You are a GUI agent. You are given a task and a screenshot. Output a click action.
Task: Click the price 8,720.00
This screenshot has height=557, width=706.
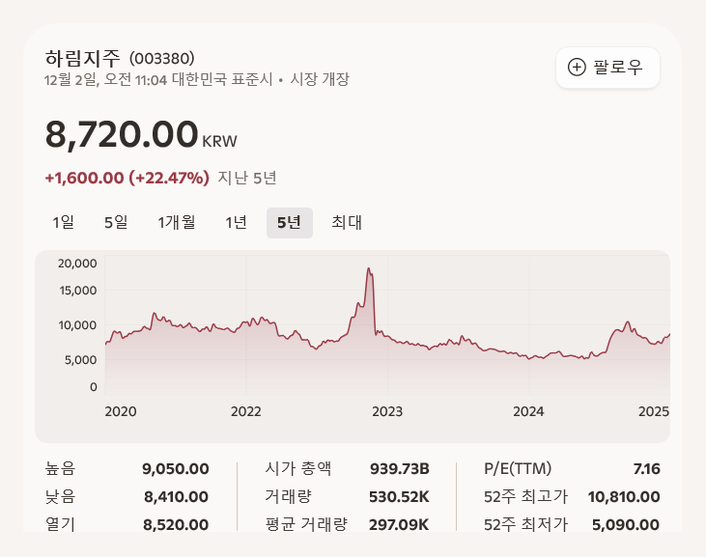(x=122, y=134)
